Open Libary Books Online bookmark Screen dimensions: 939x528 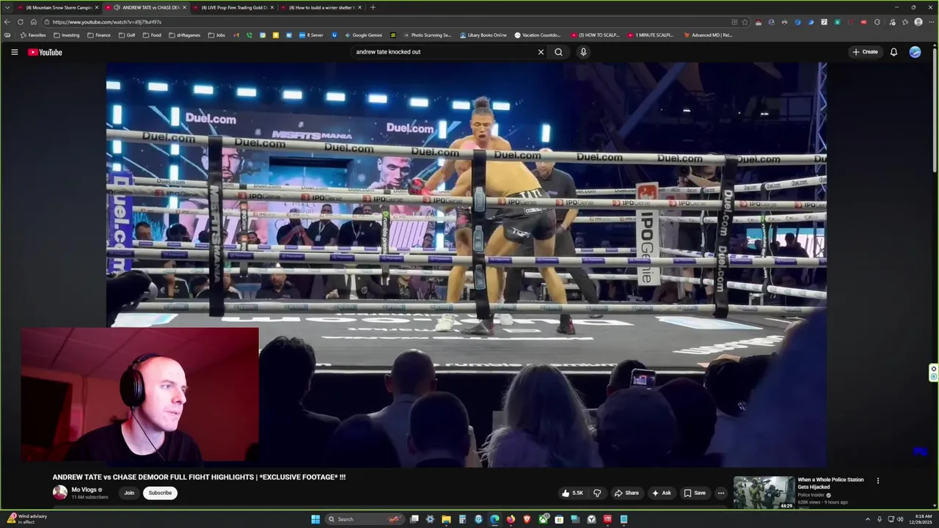pos(483,35)
